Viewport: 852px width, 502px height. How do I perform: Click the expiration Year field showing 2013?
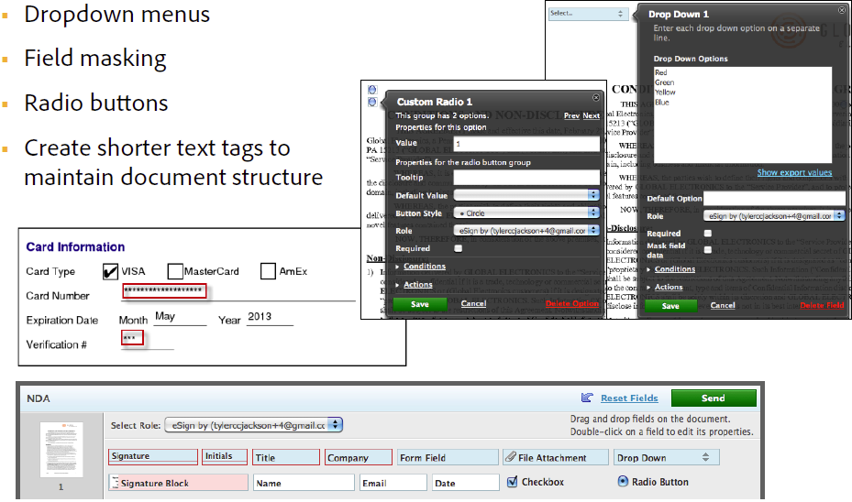[x=270, y=317]
